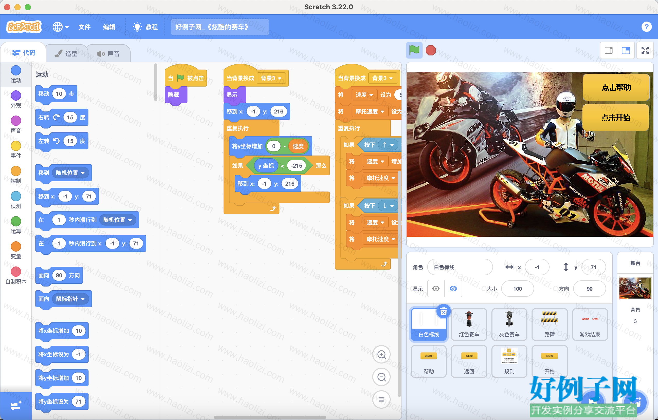Click the 隐藏 block in script
658x420 pixels.
176,95
